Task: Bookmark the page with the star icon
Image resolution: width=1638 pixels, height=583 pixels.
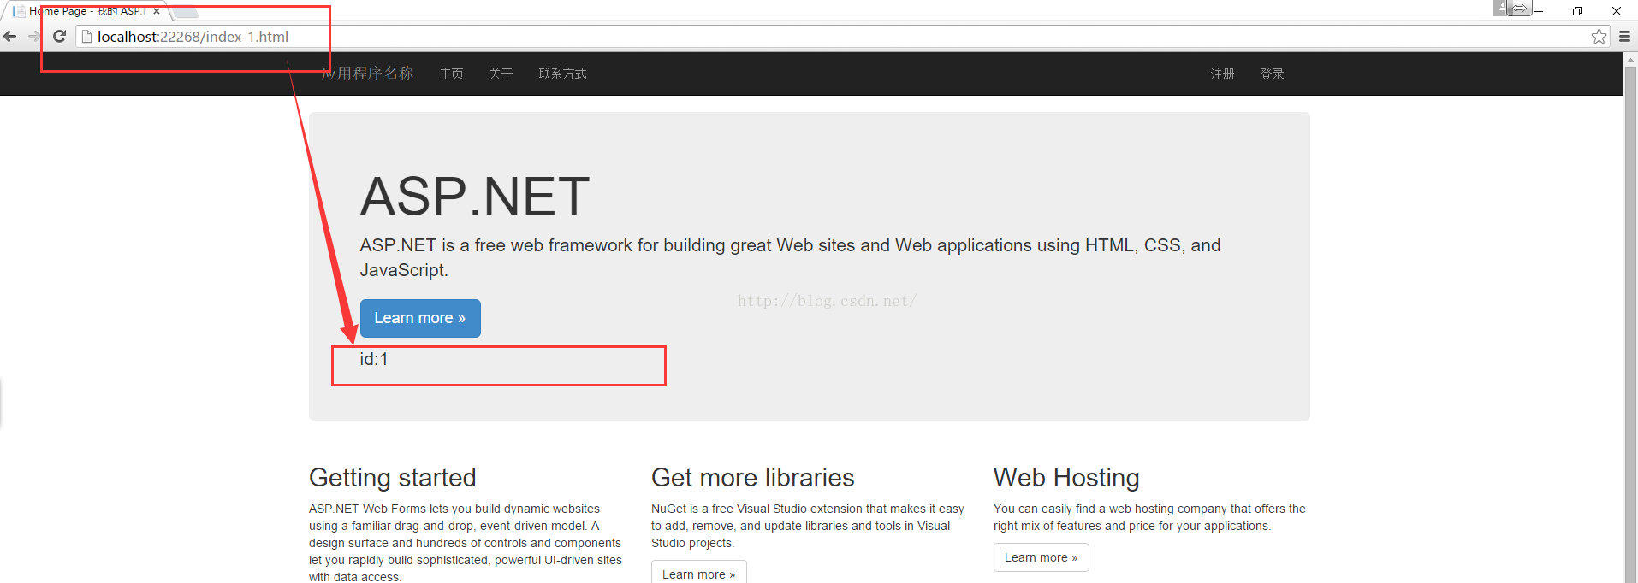Action: 1599,36
